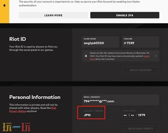Select the Personal Information heading text
The image size is (168, 133).
tap(35, 97)
